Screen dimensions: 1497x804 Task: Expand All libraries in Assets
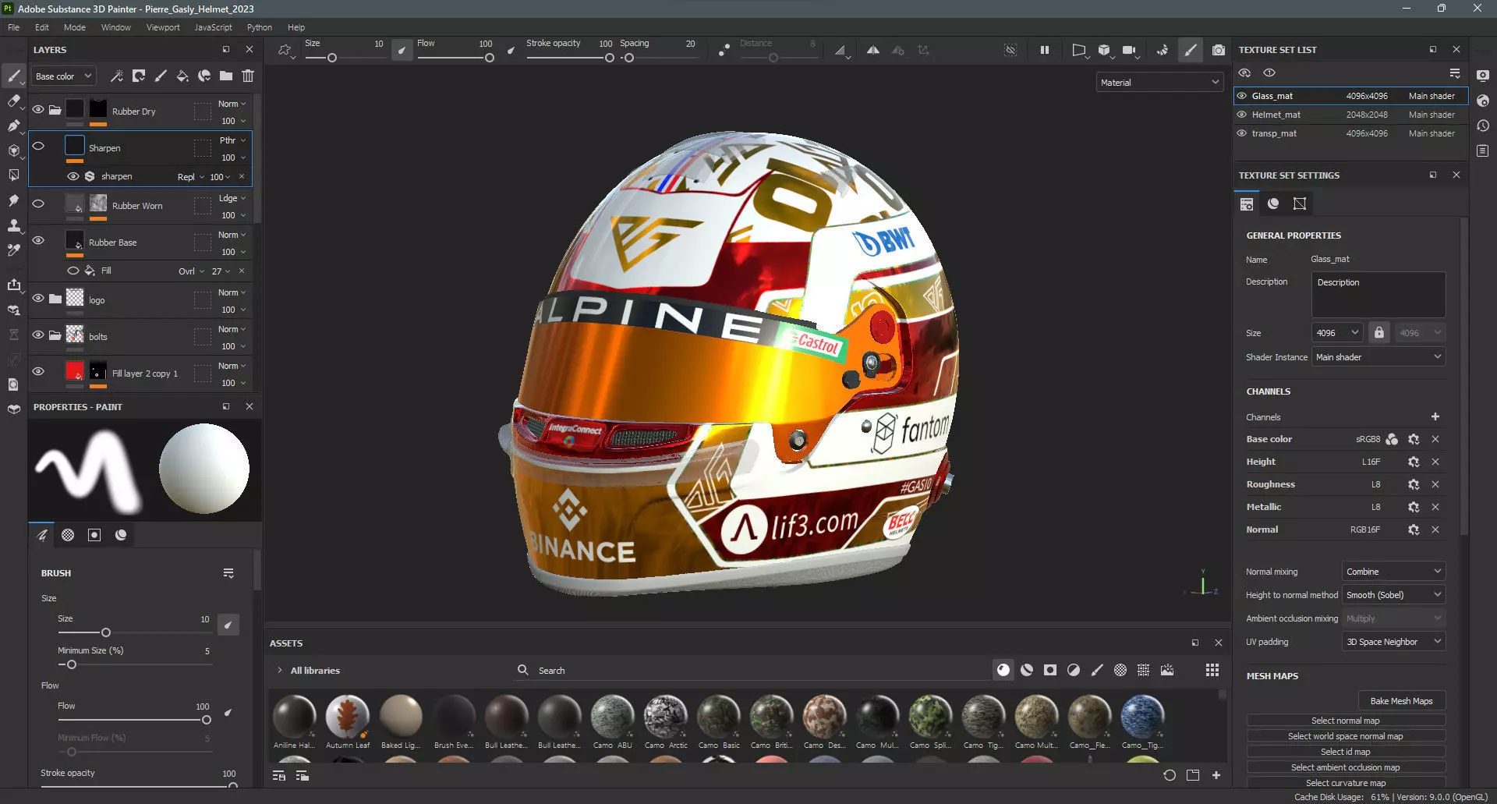click(279, 670)
